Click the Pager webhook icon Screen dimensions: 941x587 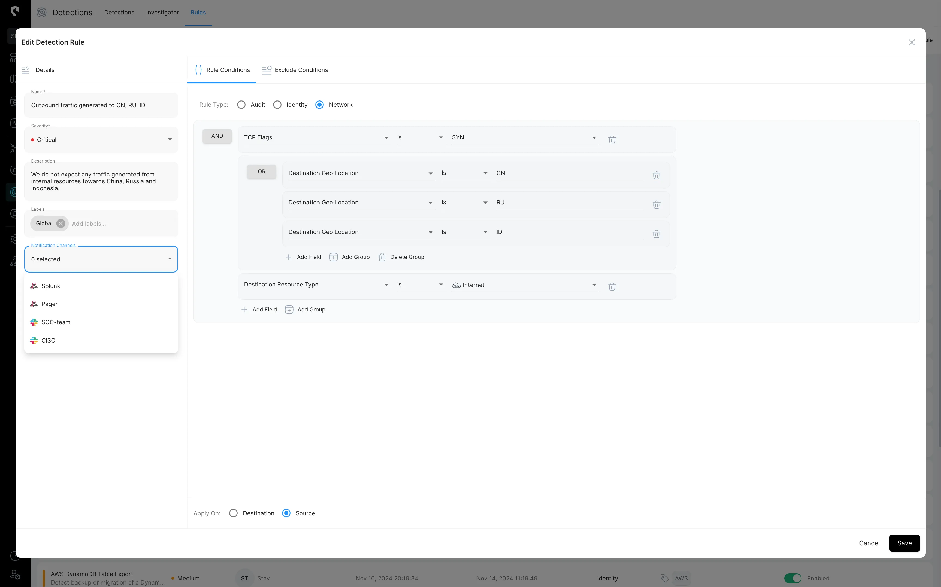34,304
